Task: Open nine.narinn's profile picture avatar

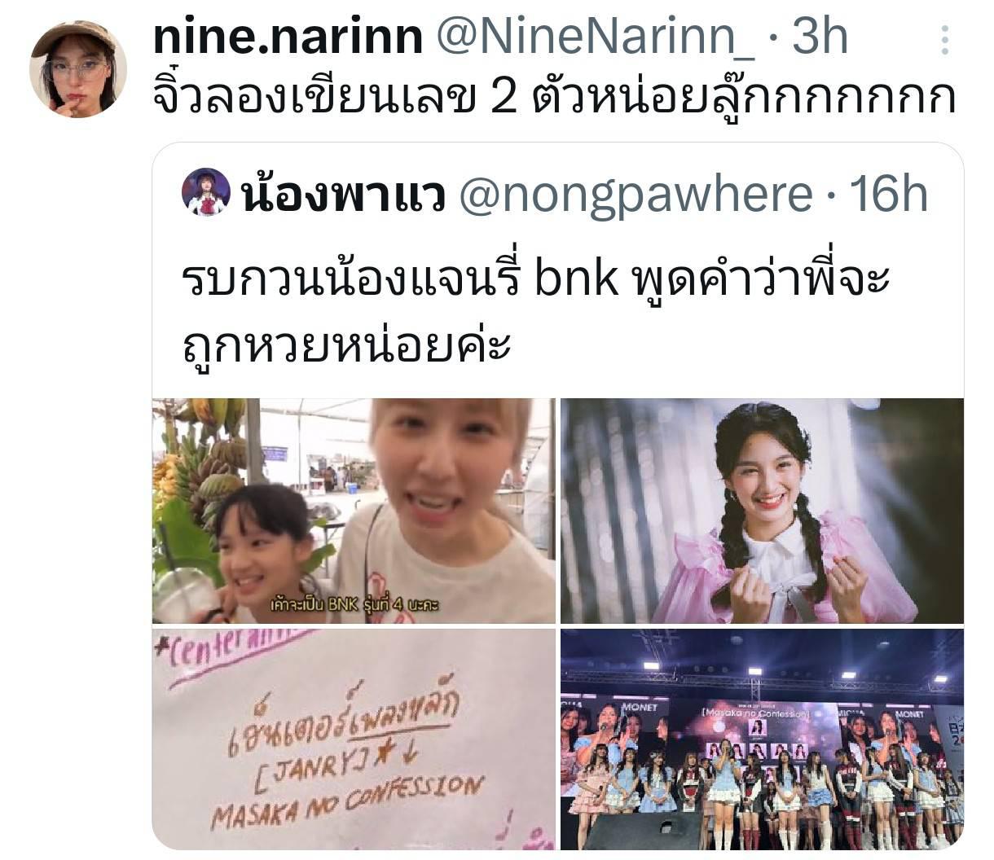Action: 78,69
